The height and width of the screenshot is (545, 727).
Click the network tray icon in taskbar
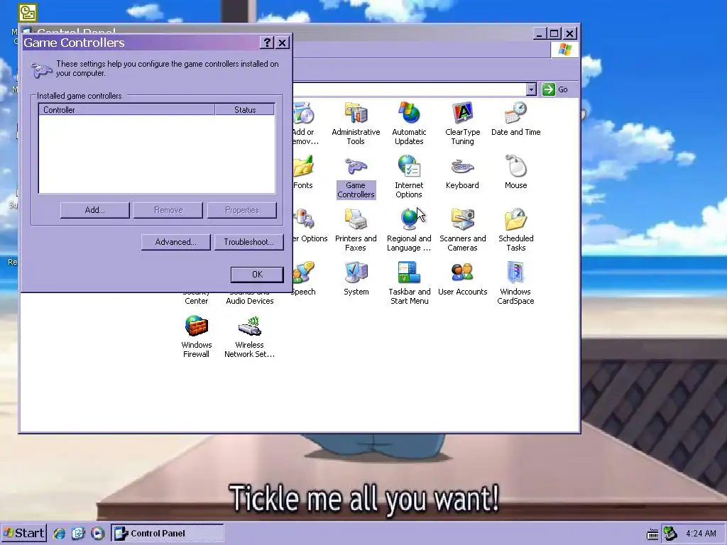point(670,534)
